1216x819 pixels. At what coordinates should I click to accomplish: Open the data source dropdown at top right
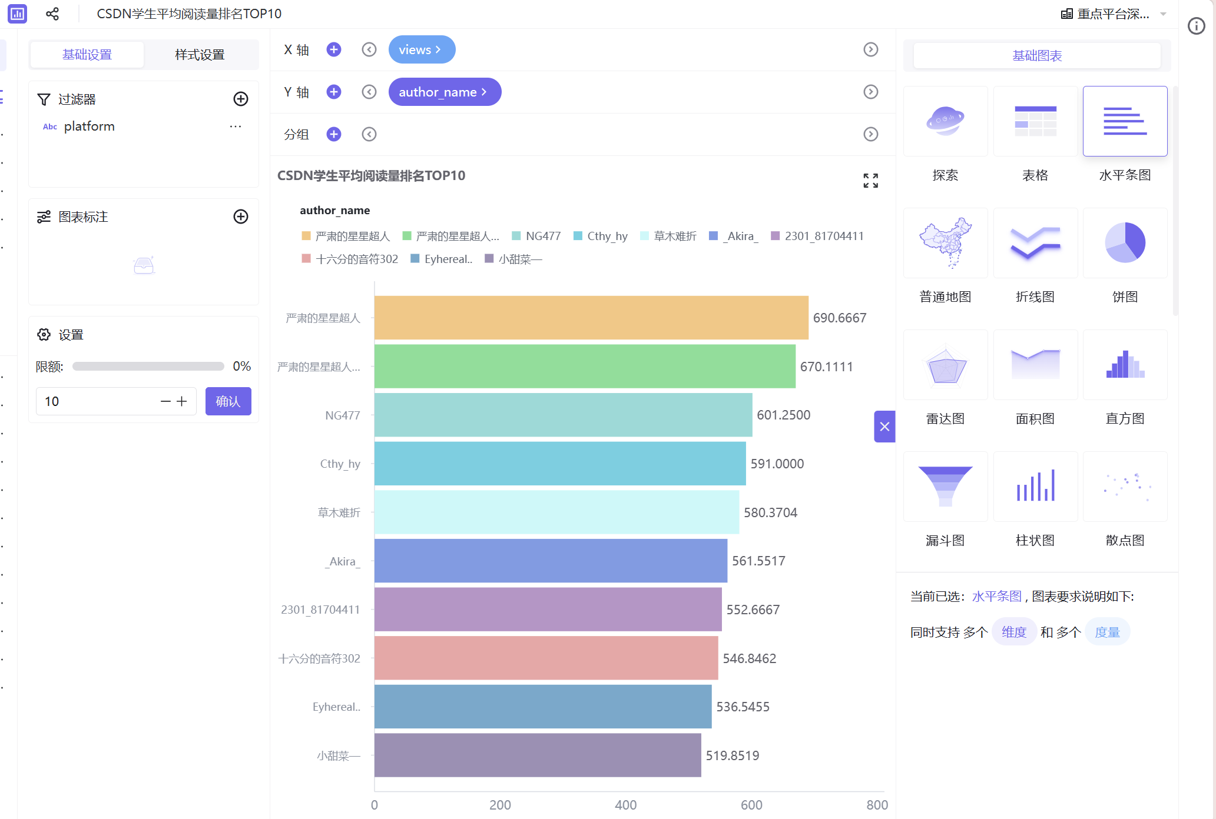coord(1113,14)
